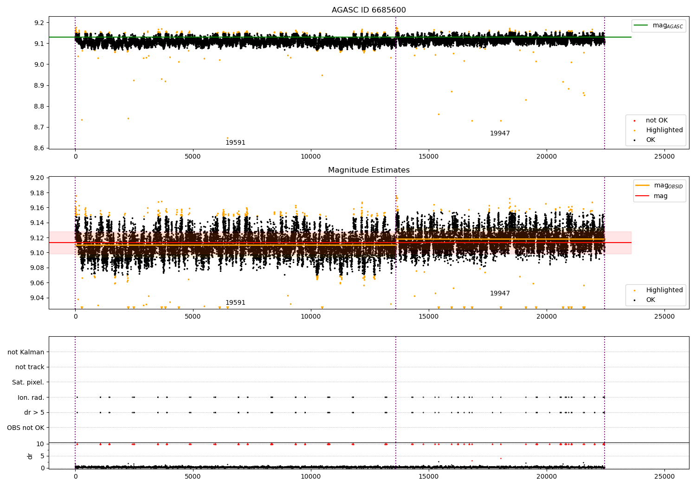Image resolution: width=696 pixels, height=487 pixels.
Task: Click the 'AGASC ID 6685600' plot title
Action: (x=369, y=10)
